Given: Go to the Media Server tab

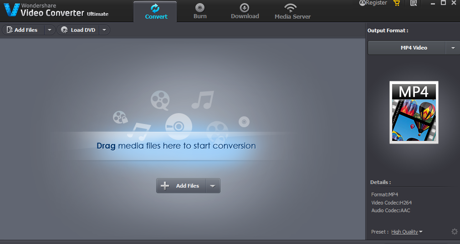Looking at the screenshot, I should tap(292, 12).
